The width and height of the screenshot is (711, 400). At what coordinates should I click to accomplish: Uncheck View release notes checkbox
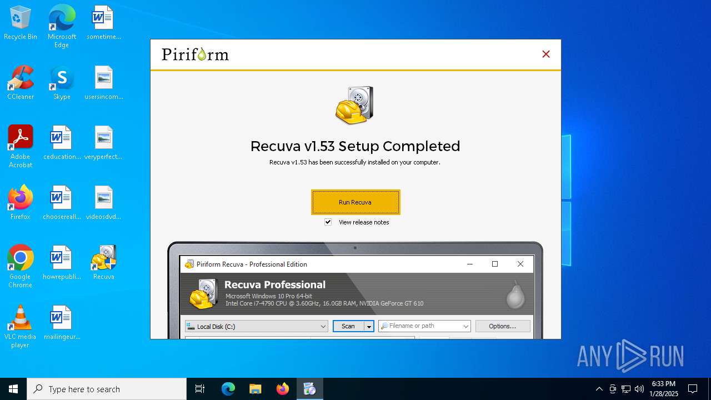pyautogui.click(x=328, y=222)
